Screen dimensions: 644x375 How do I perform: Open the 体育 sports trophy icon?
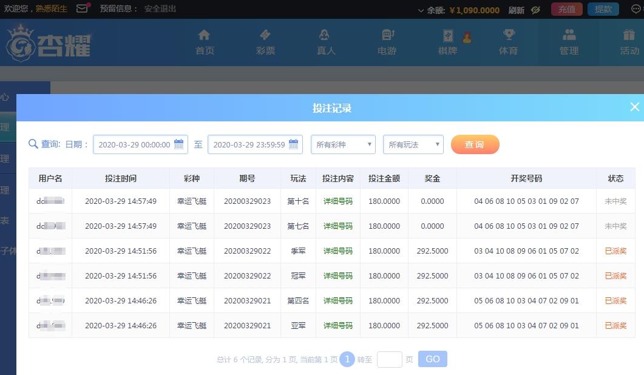coord(508,36)
